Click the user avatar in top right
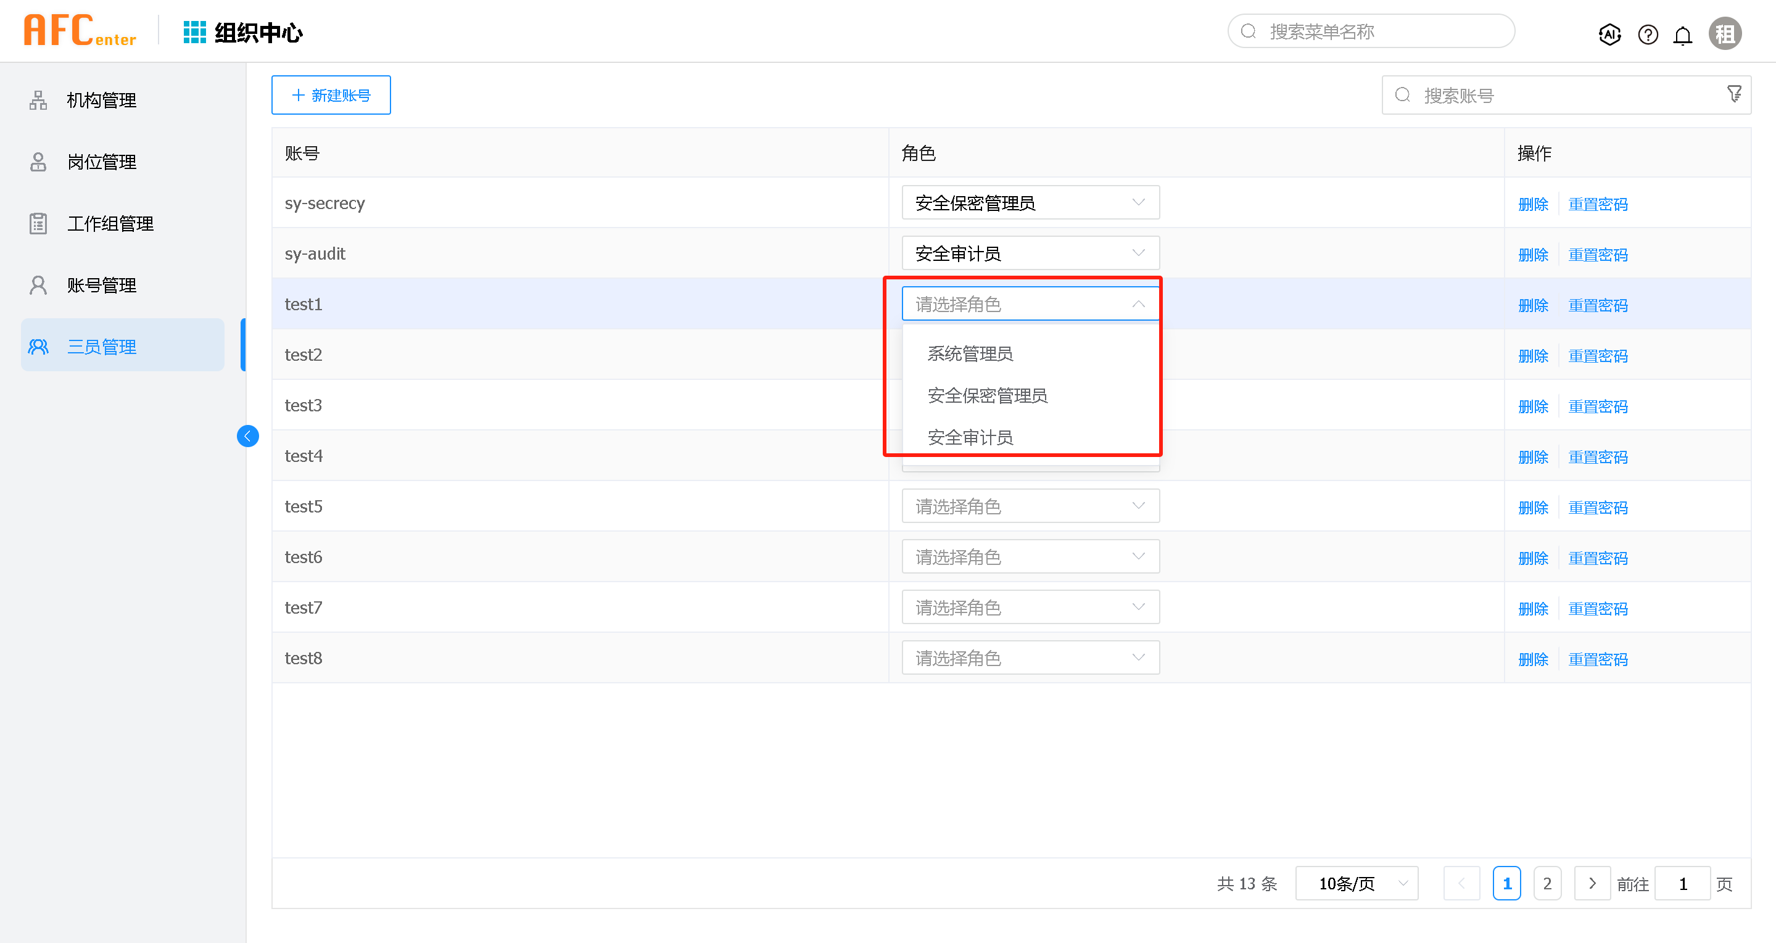The width and height of the screenshot is (1776, 943). [x=1725, y=34]
